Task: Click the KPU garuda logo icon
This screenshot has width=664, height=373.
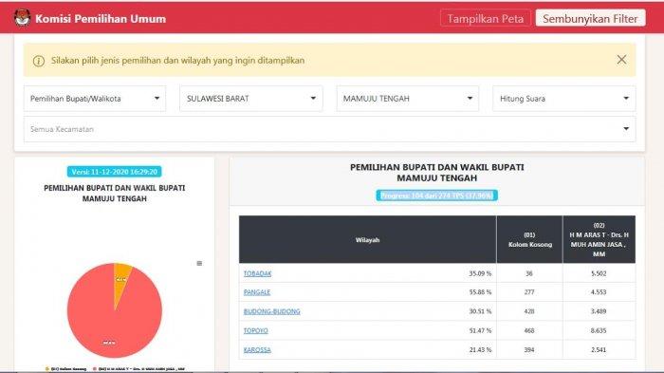Action: coord(22,18)
